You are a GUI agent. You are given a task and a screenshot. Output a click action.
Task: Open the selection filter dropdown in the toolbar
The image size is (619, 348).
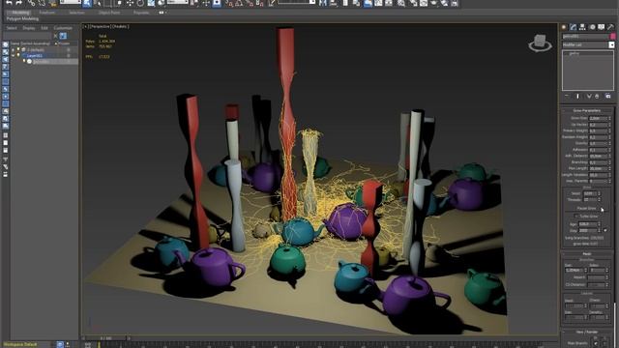(x=71, y=2)
